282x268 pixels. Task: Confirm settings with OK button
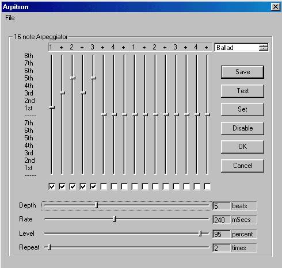point(242,147)
